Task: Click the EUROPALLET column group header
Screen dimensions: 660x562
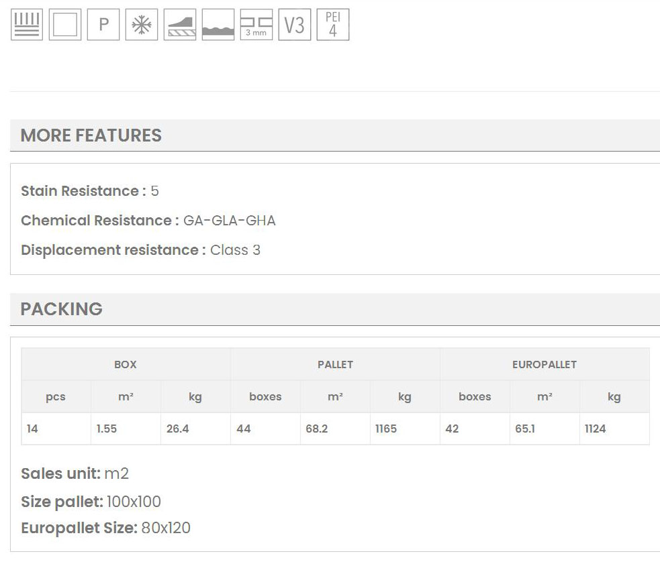Action: coord(545,365)
